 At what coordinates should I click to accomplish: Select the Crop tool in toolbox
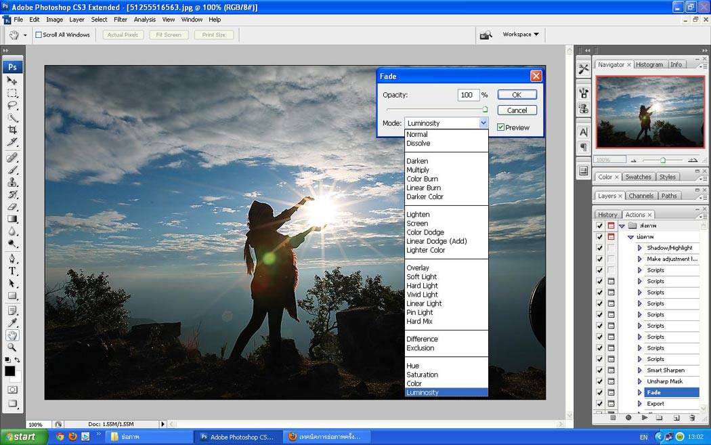point(12,129)
